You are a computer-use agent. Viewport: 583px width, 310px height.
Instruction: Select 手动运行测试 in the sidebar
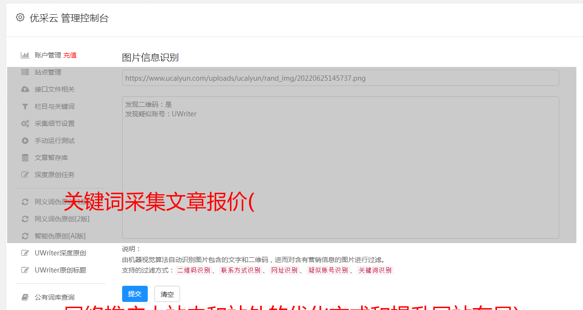55,141
